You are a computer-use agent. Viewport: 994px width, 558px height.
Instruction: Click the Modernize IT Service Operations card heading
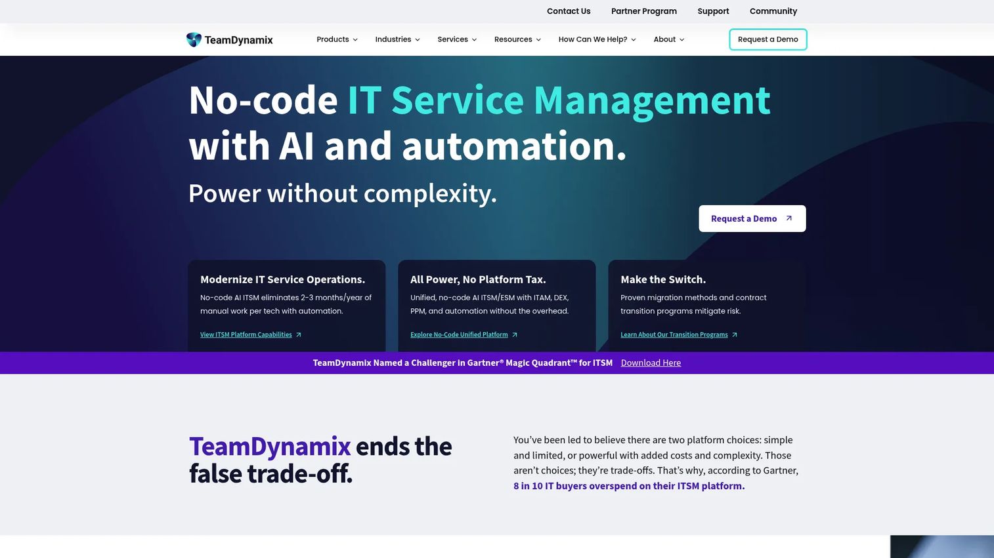(282, 279)
